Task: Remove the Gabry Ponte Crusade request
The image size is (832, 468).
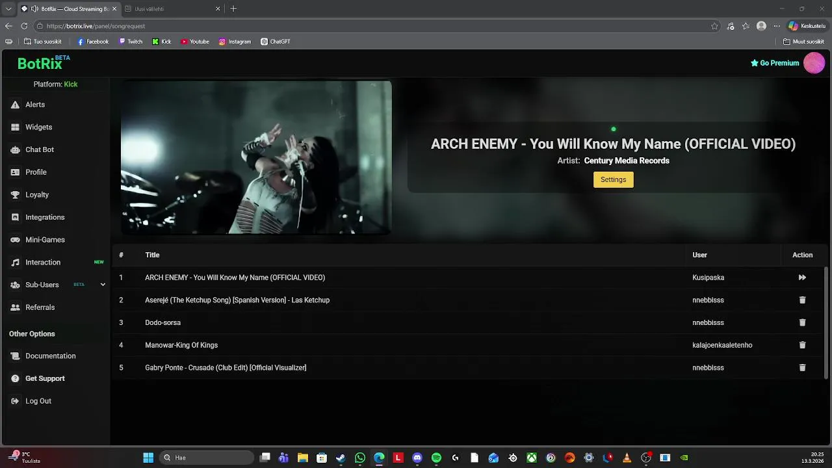Action: coord(802,368)
